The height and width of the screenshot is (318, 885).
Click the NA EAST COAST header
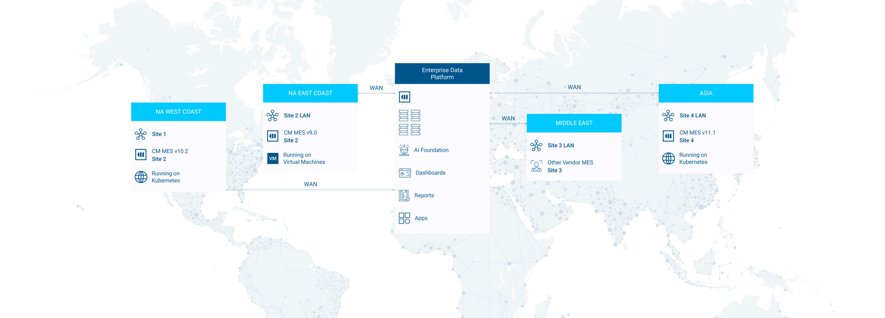pyautogui.click(x=310, y=93)
